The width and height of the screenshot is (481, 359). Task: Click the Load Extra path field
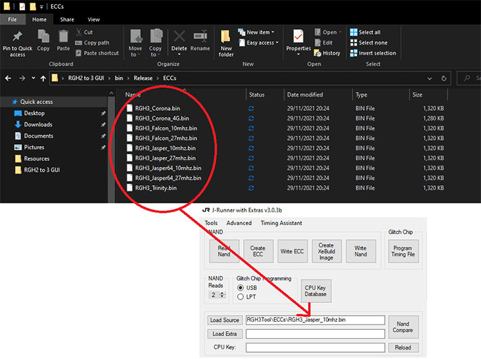(x=315, y=334)
